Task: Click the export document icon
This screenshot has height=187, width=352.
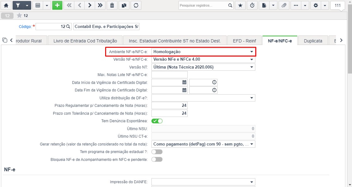Action: [x=264, y=5]
